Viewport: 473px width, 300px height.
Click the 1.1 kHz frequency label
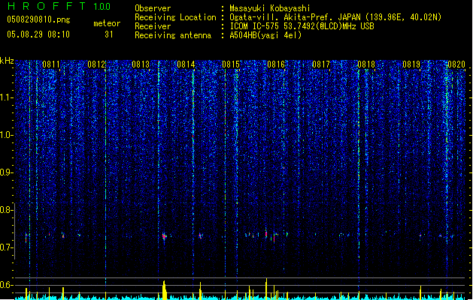tap(6, 97)
